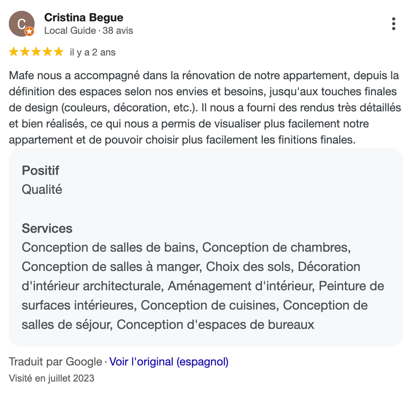Click the third yellow rating star
Screen dimensions: 409x394
(36, 52)
